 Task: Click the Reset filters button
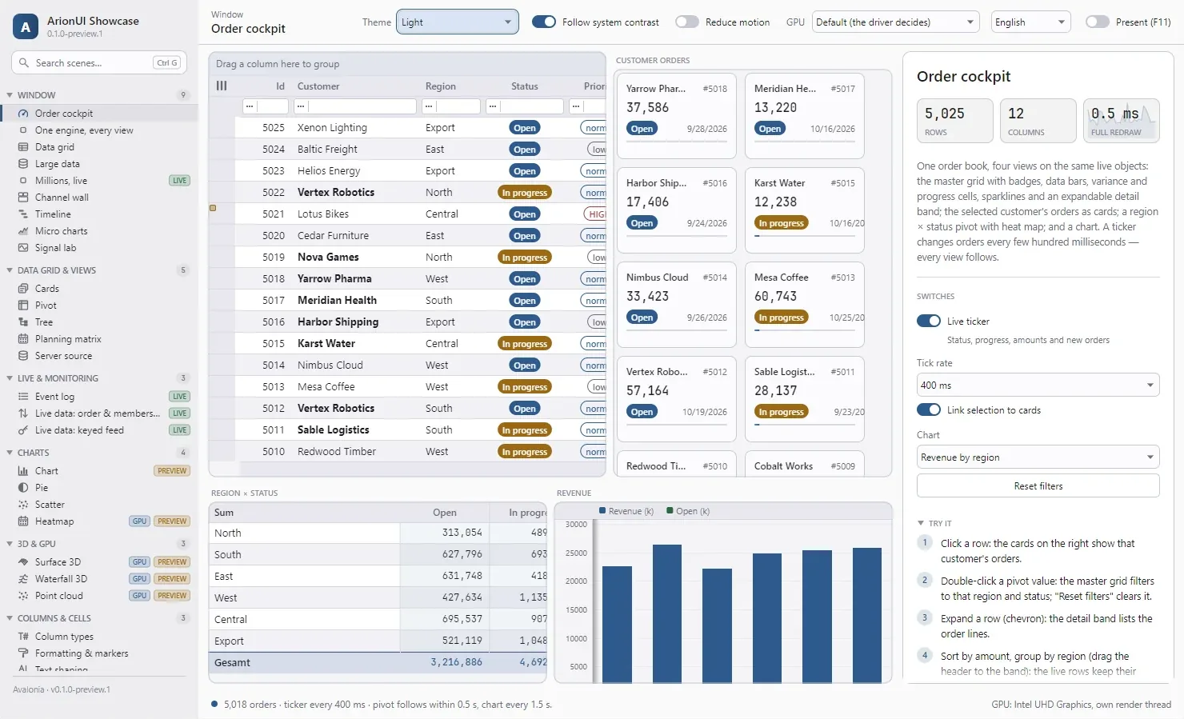(1038, 486)
